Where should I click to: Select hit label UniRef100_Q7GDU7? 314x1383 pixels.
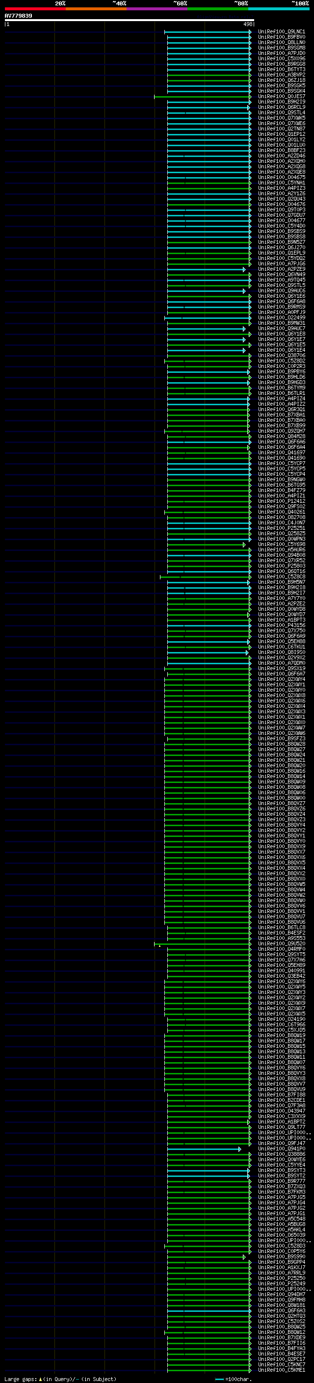(x=281, y=215)
